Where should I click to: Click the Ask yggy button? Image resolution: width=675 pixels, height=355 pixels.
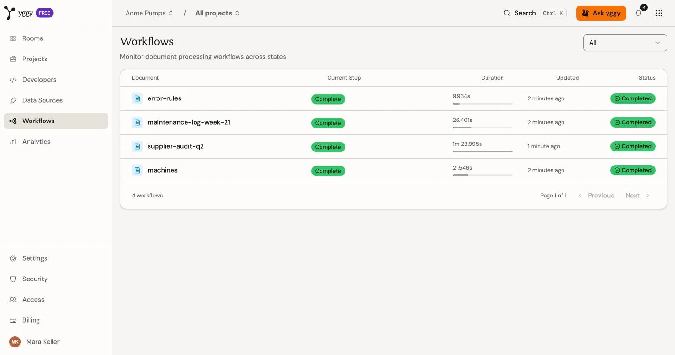tap(601, 13)
